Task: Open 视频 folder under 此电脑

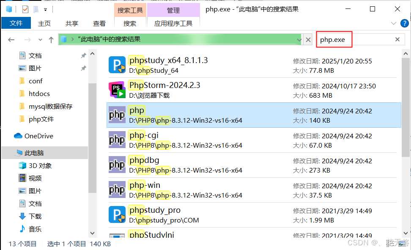Action: click(x=30, y=178)
